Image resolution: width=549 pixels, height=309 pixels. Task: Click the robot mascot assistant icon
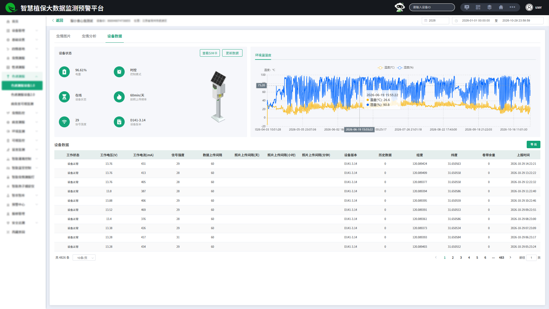pyautogui.click(x=400, y=7)
